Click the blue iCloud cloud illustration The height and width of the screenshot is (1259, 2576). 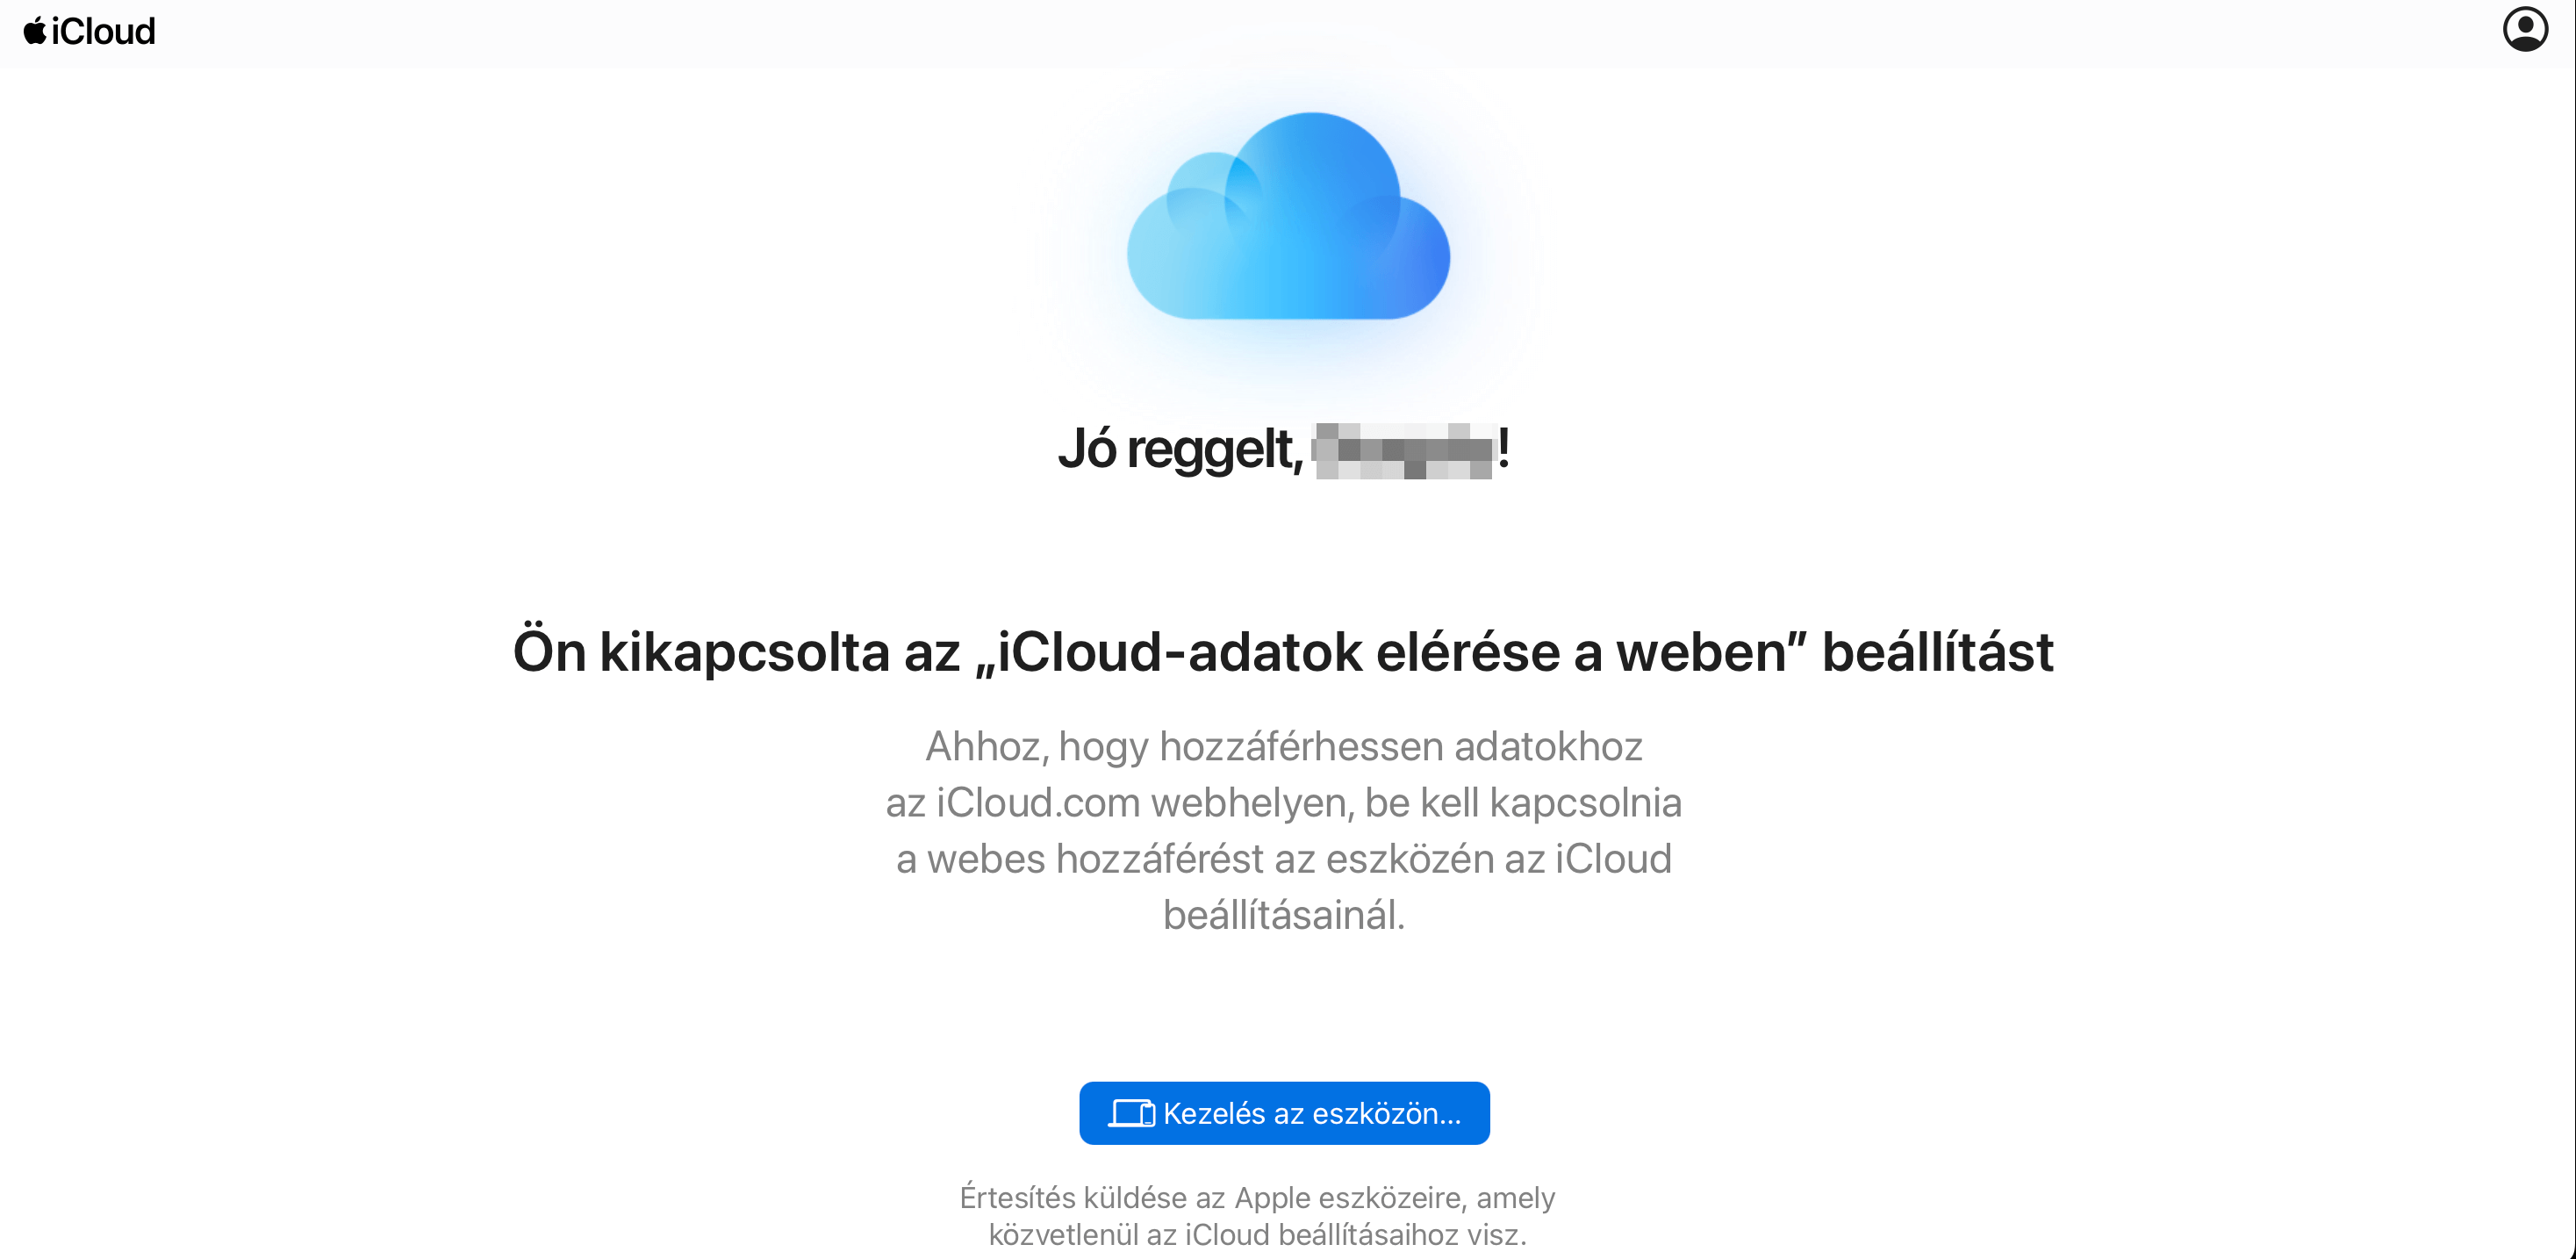click(1288, 216)
